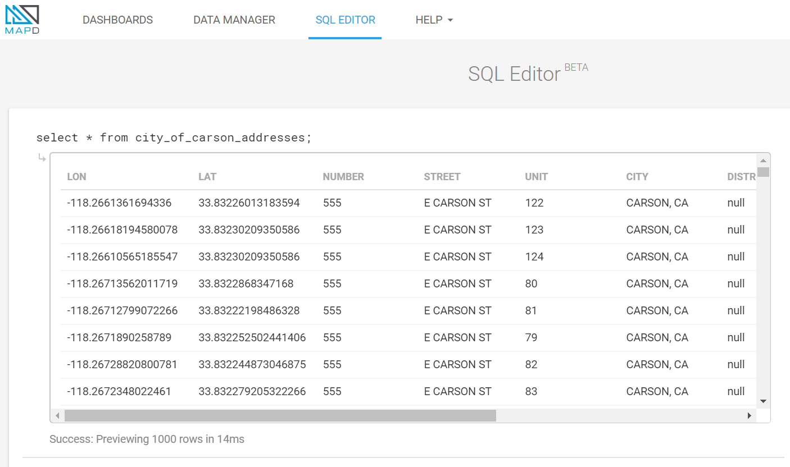Click the vertical scrollbar thumb
Viewport: 790px width, 467px height.
pyautogui.click(x=763, y=172)
